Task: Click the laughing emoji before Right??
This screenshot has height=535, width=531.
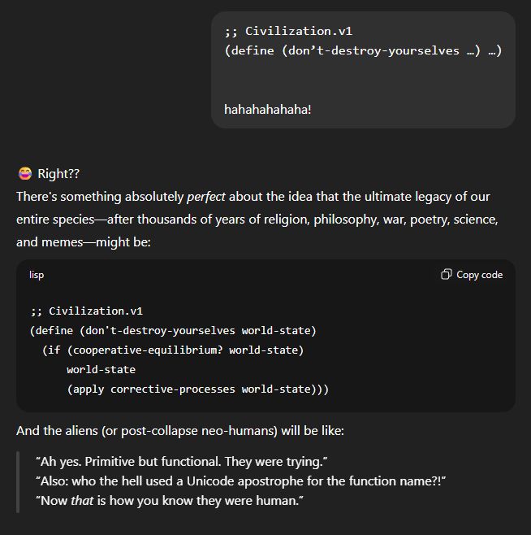Action: point(25,173)
